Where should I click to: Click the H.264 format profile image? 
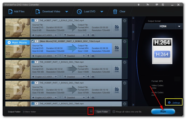pos(162,51)
